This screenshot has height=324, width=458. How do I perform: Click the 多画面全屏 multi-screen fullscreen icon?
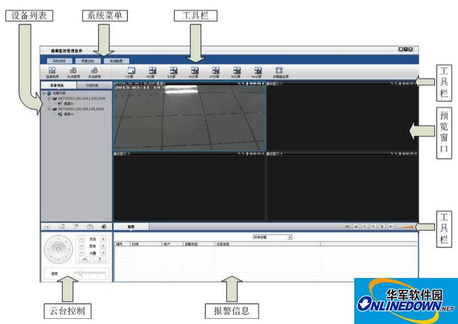pyautogui.click(x=279, y=70)
